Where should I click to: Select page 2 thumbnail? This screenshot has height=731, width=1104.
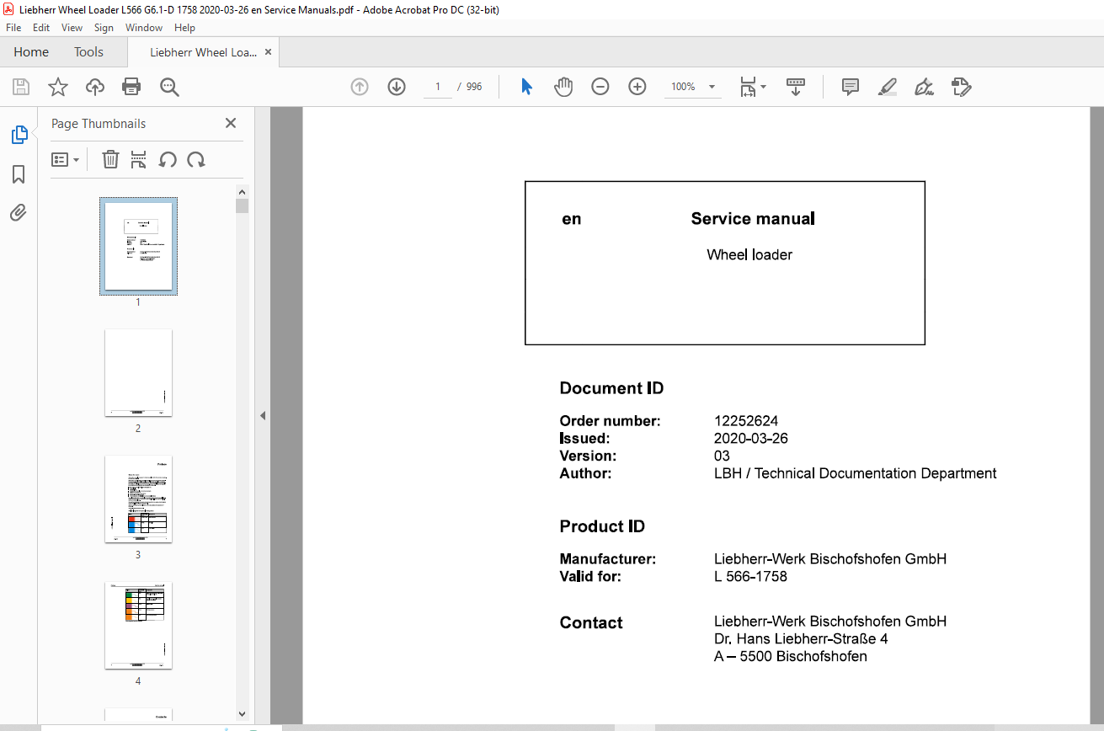(138, 373)
